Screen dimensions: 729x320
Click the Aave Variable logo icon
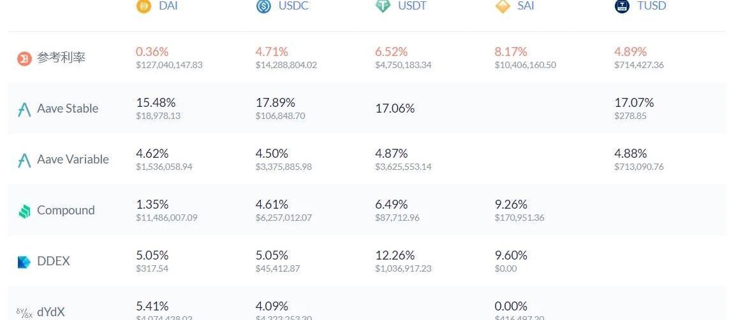point(24,160)
